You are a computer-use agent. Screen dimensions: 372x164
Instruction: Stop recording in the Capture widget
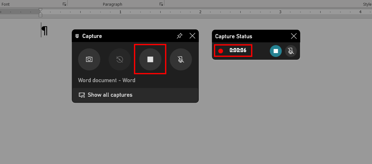coord(150,59)
